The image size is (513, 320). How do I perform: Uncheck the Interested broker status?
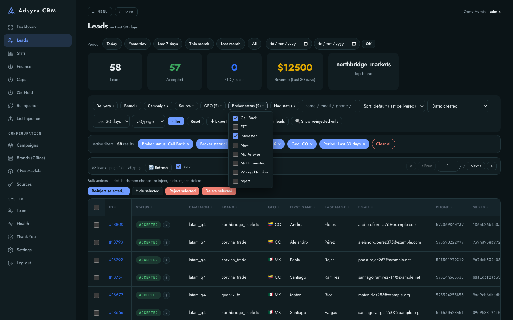click(236, 136)
